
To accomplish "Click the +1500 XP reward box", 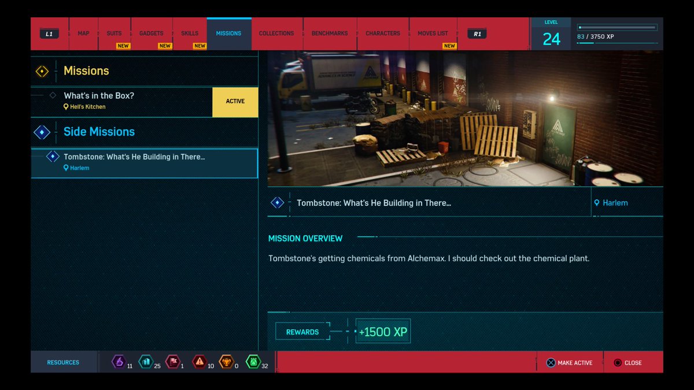I will 383,332.
